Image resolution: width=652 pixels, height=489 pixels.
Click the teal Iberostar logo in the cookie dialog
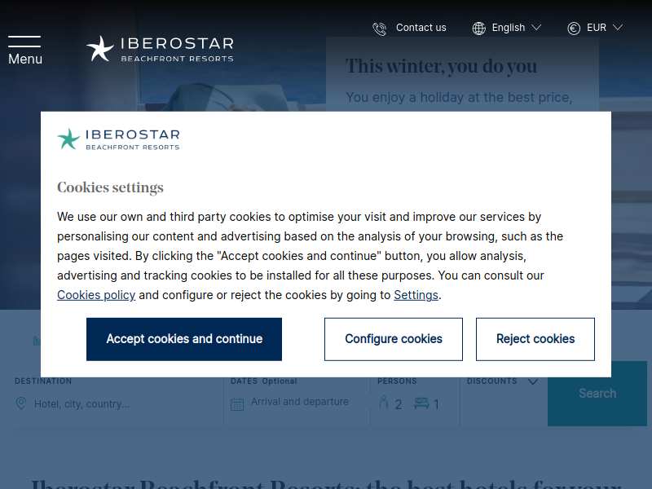pos(118,139)
